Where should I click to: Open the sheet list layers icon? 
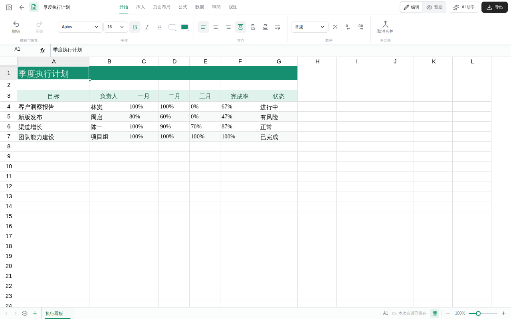click(25, 313)
